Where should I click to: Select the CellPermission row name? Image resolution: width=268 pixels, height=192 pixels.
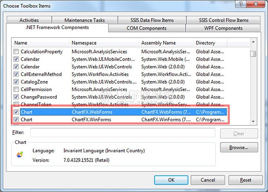(x=36, y=89)
